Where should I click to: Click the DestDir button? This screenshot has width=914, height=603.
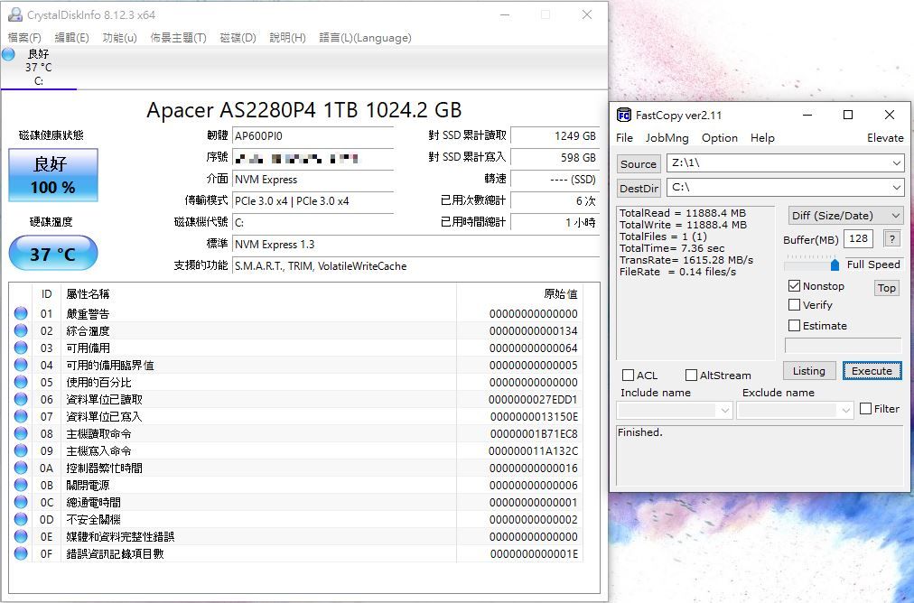[639, 188]
